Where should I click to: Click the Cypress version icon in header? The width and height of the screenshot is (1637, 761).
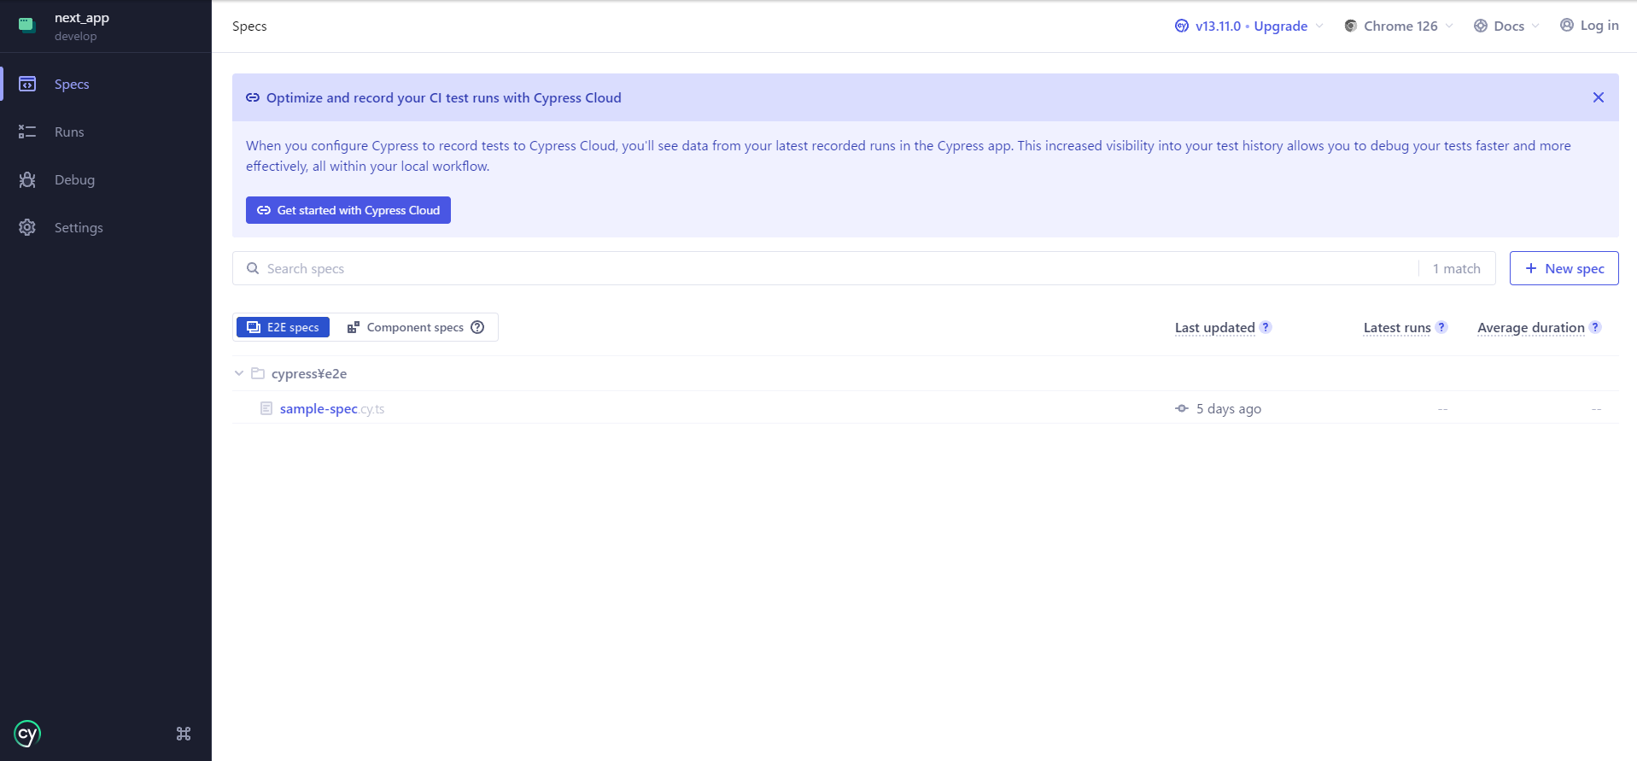click(x=1182, y=26)
